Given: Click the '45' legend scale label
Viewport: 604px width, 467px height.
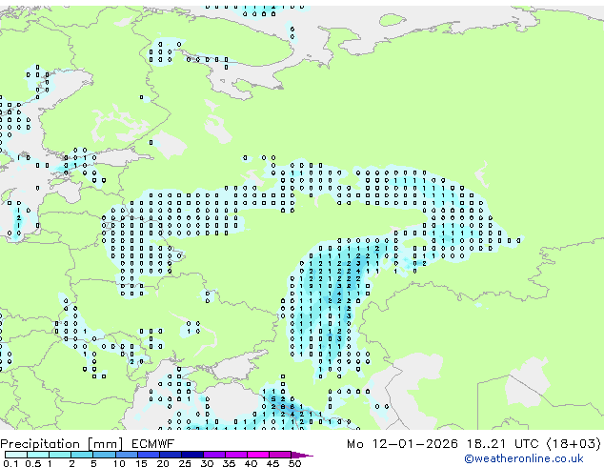Looking at the screenshot, I should pyautogui.click(x=272, y=463).
